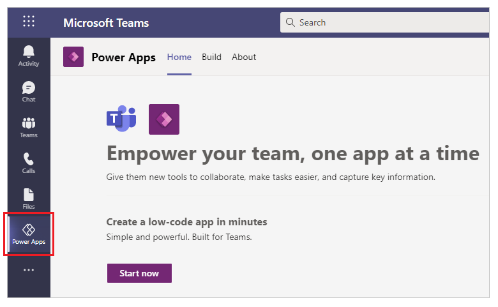
Task: Click the 'Empower your team' headline
Action: click(293, 154)
